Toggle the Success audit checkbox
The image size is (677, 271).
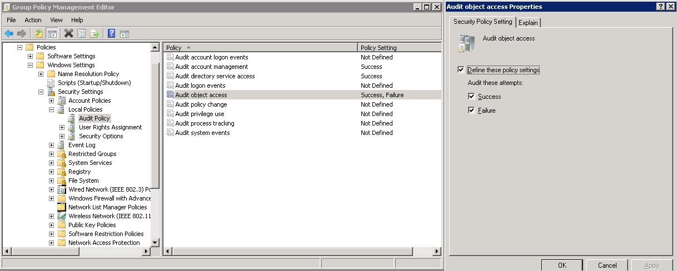point(471,97)
